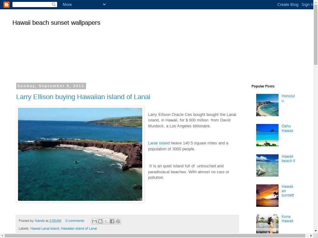The image size is (318, 238).
Task: Share the post on Facebook icon
Action: [x=112, y=221]
